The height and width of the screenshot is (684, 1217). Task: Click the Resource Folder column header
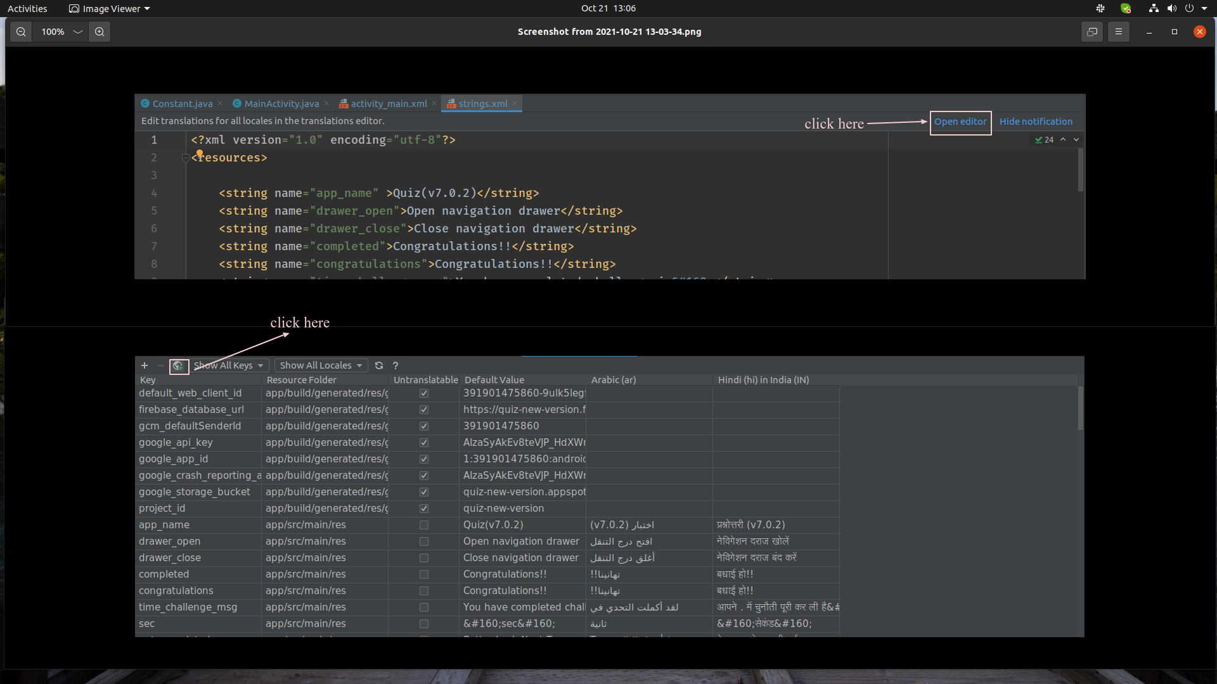coord(325,380)
